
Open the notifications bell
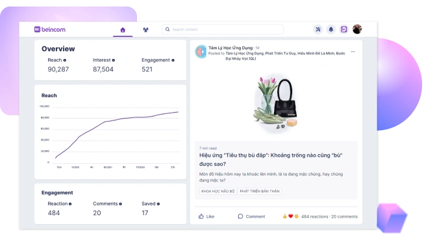[331, 29]
